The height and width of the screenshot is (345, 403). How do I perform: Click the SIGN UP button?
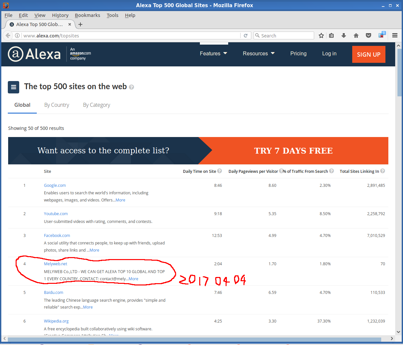point(369,54)
